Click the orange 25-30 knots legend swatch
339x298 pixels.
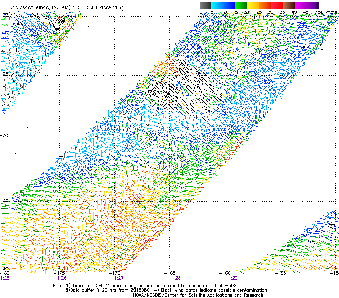(x=265, y=6)
